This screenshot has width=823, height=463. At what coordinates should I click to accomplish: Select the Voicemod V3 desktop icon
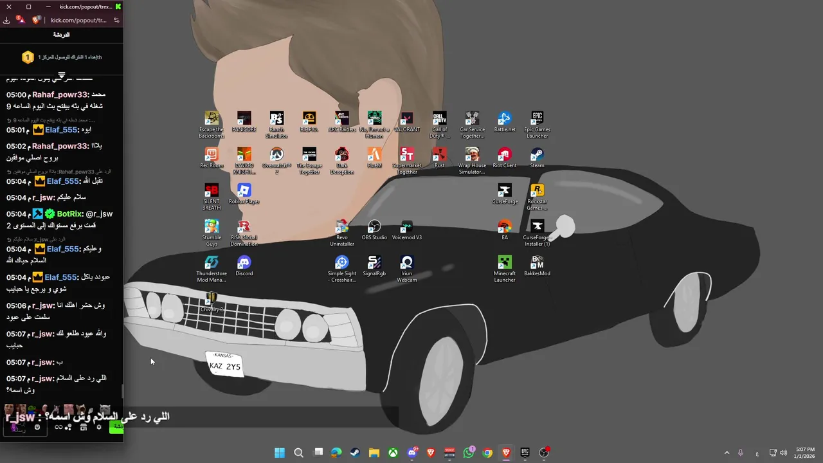coord(407,230)
